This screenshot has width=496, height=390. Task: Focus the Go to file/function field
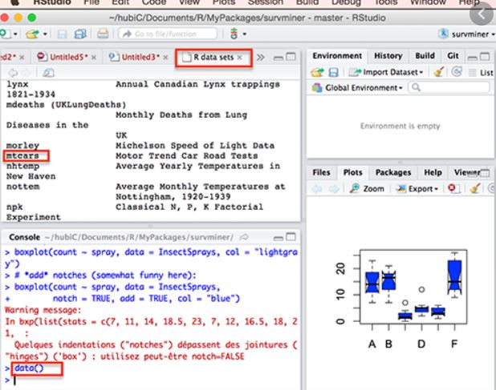[x=168, y=34]
